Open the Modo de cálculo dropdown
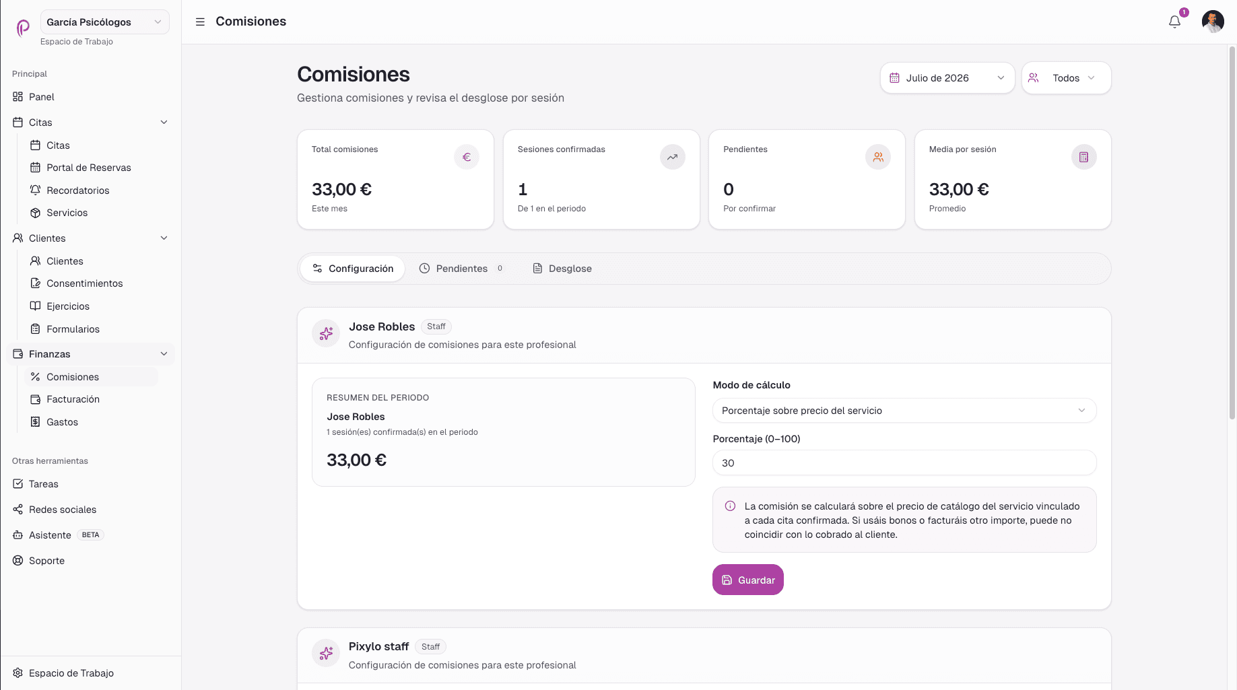The height and width of the screenshot is (690, 1237). pos(904,411)
